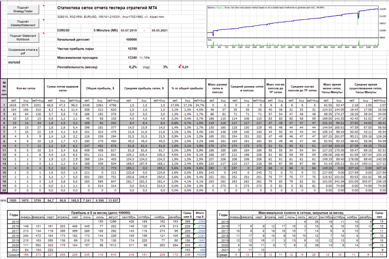Select totals cell 3799 sell+buy grids
The width and height of the screenshot is (389, 259).
click(x=38, y=200)
